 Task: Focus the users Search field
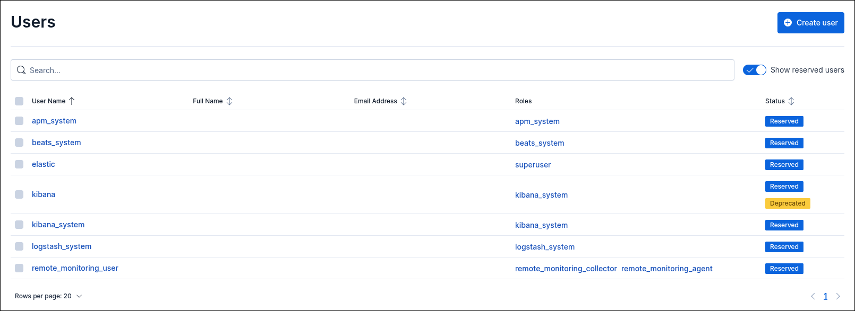[372, 70]
